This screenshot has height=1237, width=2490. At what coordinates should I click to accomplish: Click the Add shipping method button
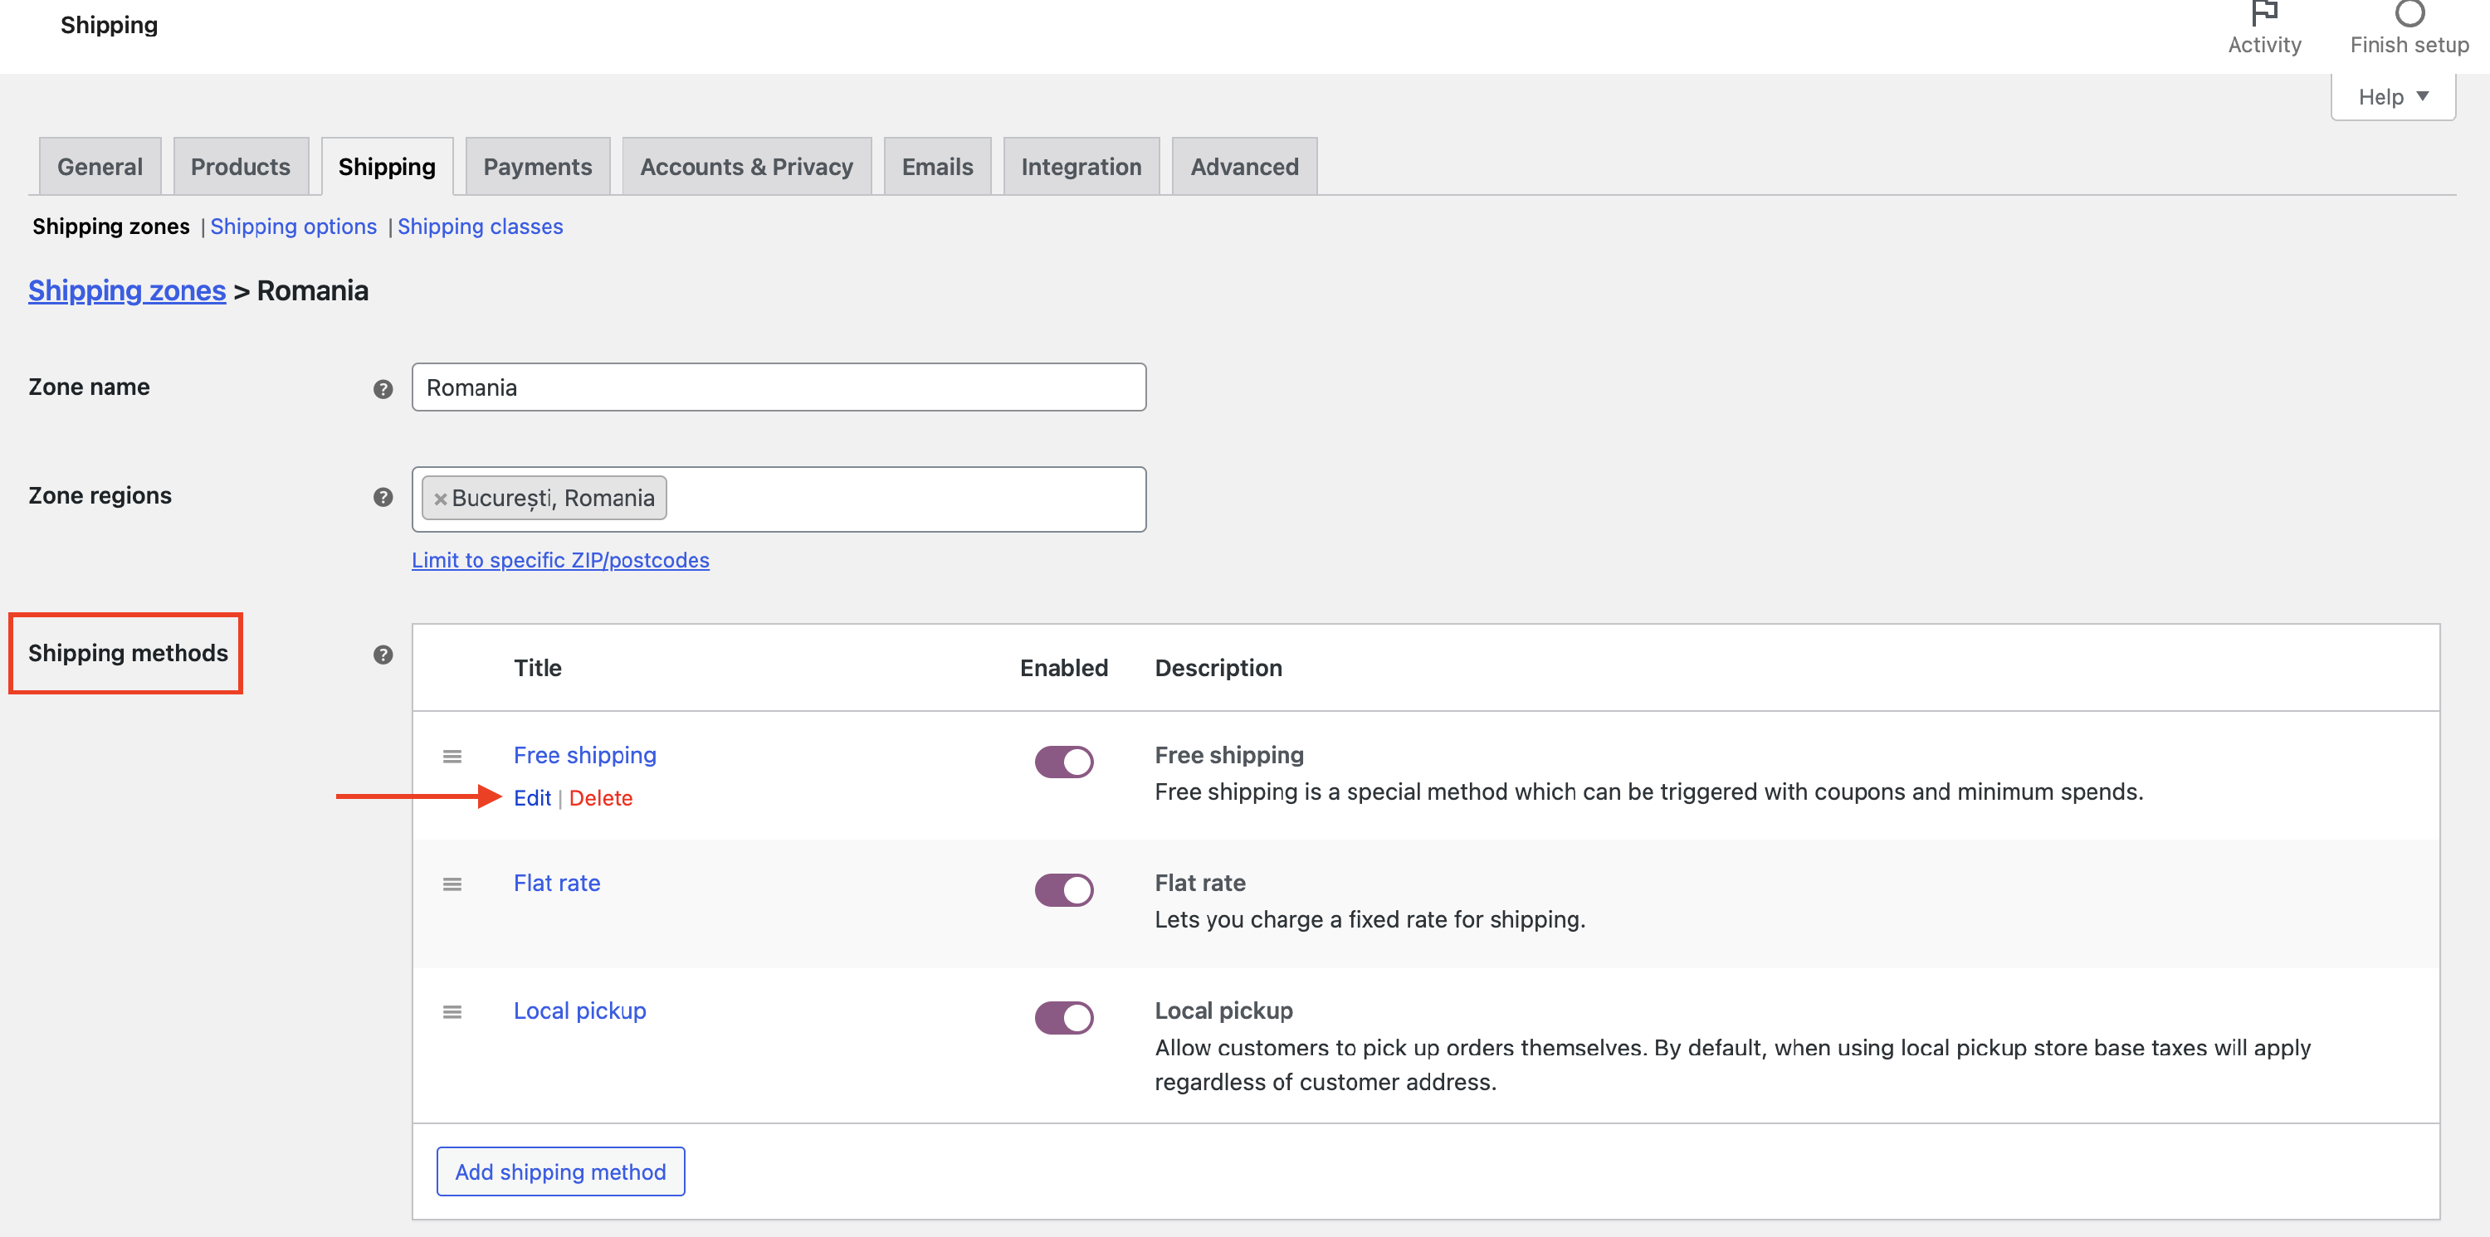(x=559, y=1171)
